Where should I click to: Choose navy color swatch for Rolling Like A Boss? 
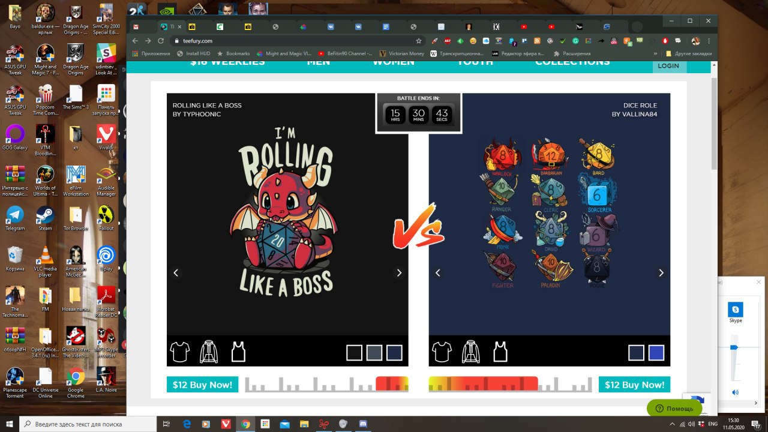[x=394, y=353]
